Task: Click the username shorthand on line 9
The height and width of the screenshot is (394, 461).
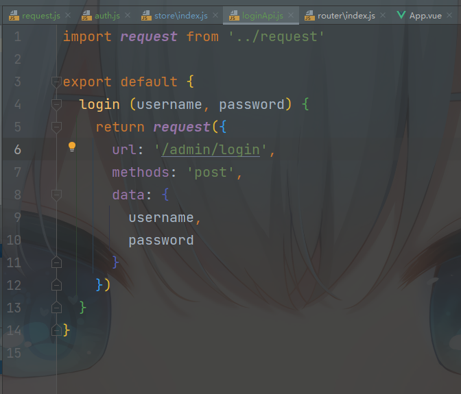Action: [161, 218]
